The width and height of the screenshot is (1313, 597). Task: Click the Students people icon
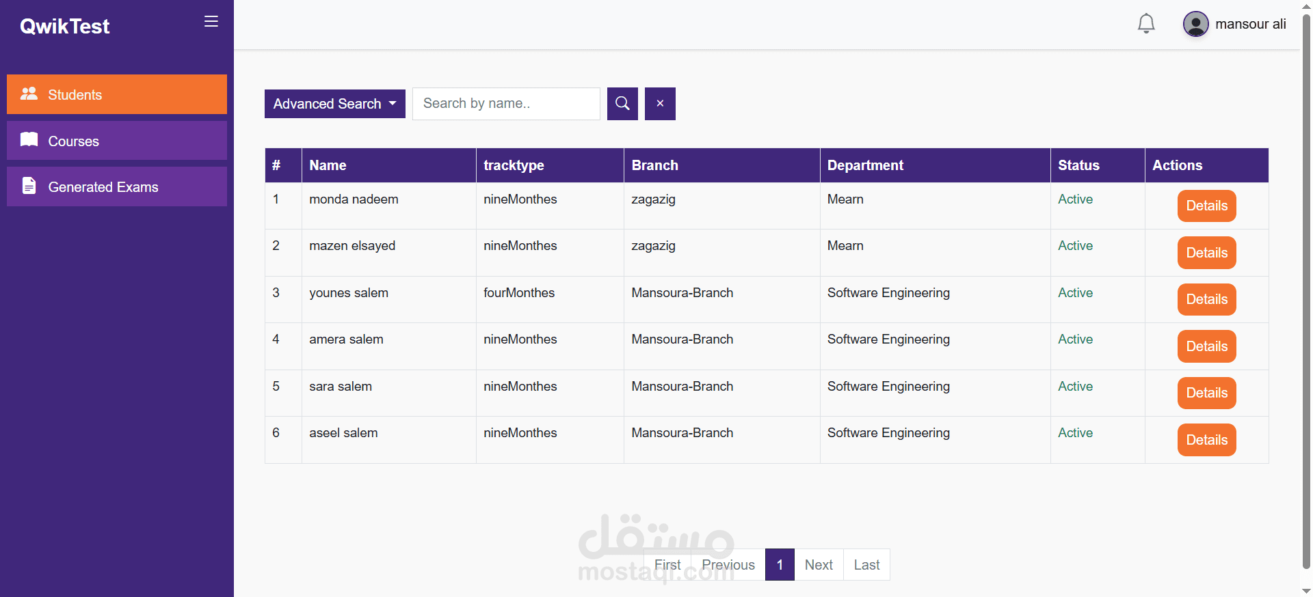tap(29, 94)
